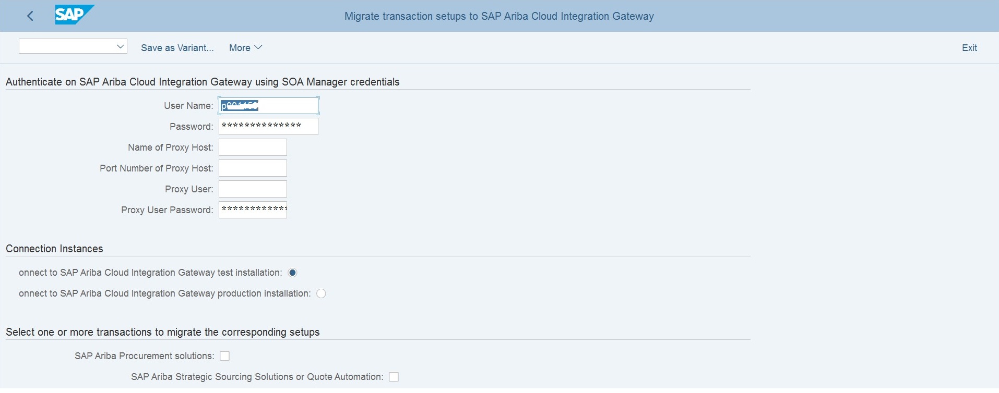Select the test installation radio button
This screenshot has height=393, width=999.
click(292, 273)
